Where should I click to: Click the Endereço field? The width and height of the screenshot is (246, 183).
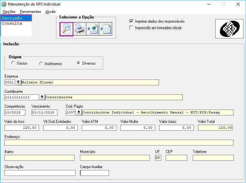click(119, 143)
